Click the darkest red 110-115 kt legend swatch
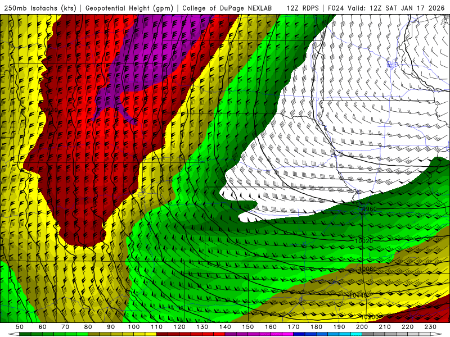 tap(162, 334)
